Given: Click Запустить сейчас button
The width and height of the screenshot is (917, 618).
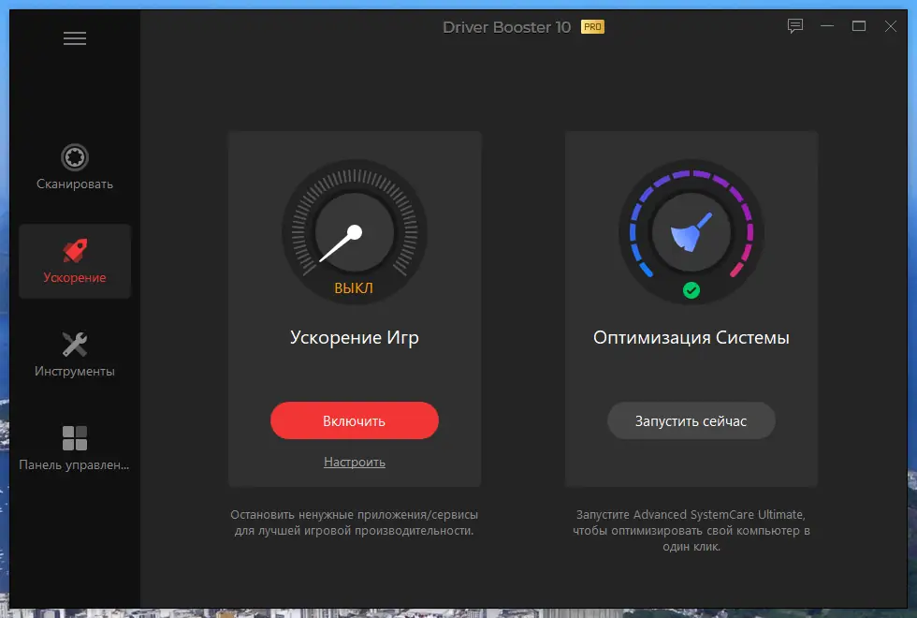Looking at the screenshot, I should tap(691, 420).
